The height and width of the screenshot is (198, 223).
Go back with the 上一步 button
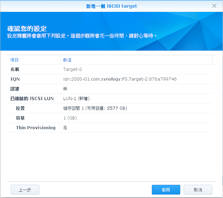point(25,190)
